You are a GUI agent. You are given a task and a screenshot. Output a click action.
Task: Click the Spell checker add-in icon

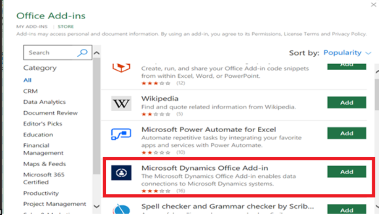[x=121, y=209]
